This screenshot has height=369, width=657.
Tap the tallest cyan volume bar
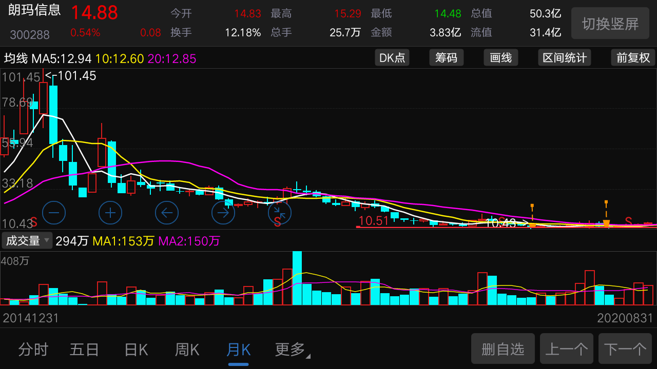coord(297,278)
